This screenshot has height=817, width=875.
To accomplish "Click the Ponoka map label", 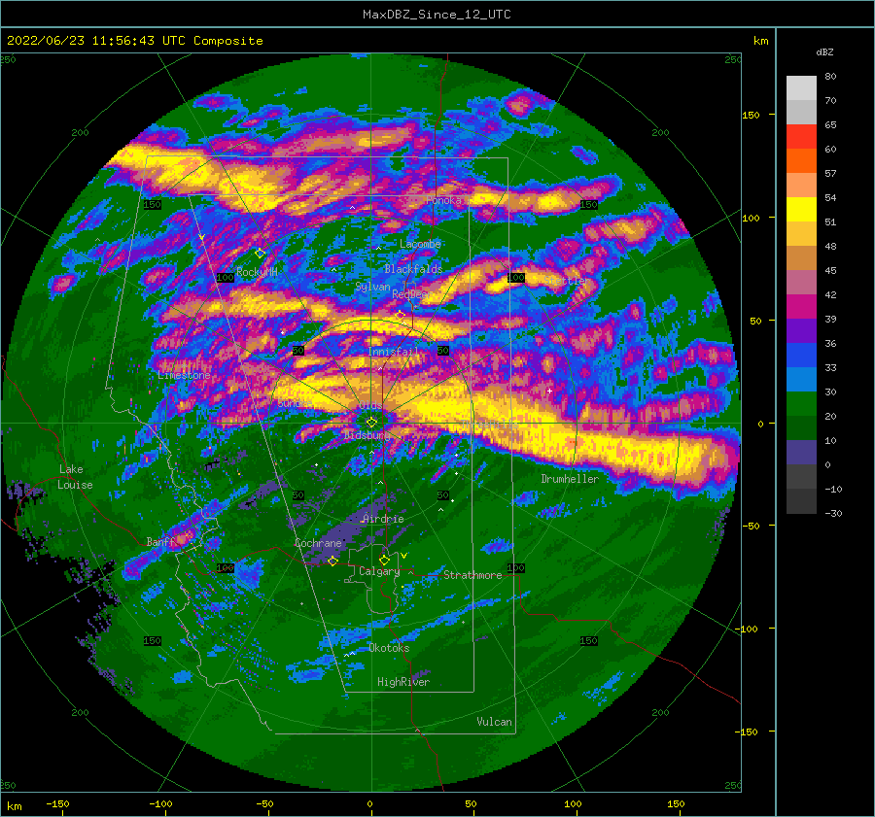I will [x=443, y=200].
